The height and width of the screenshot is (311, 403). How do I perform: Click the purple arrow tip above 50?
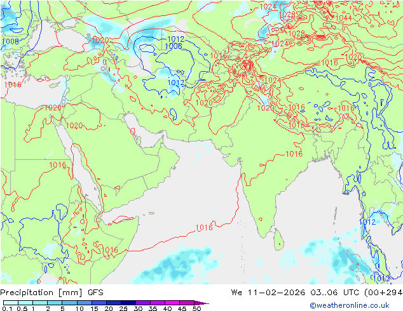(x=201, y=303)
